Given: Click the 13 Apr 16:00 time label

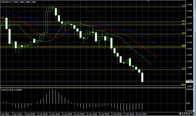Looking at the screenshot, I should tap(55, 114).
